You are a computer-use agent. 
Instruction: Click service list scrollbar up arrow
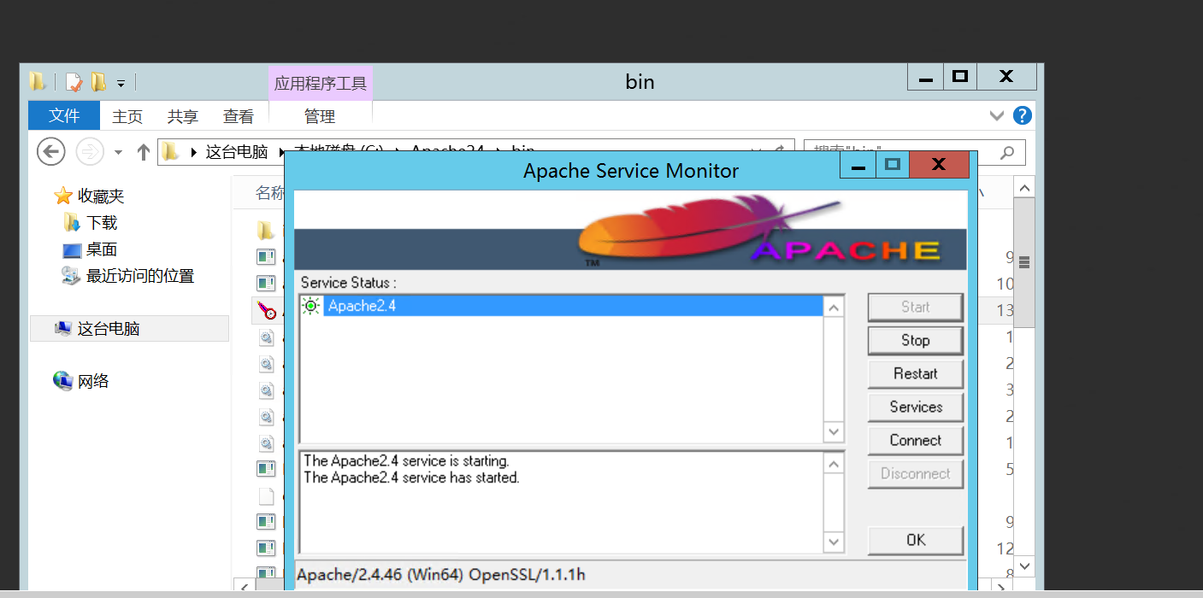point(834,308)
